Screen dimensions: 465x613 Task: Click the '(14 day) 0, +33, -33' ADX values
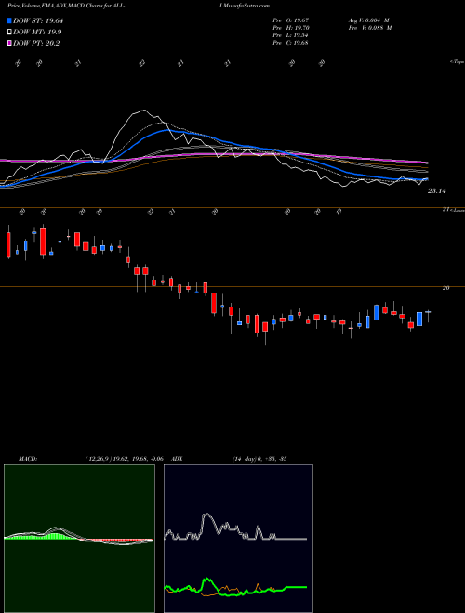pos(259,458)
